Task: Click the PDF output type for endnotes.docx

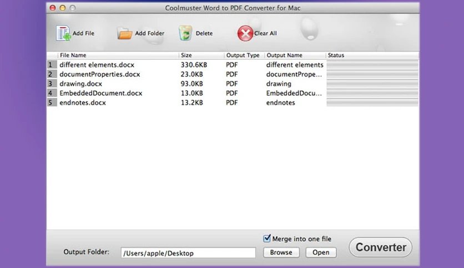Action: pyautogui.click(x=231, y=102)
